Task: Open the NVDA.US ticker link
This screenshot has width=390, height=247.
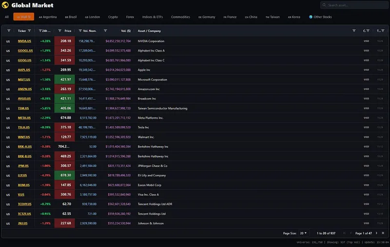Action: (x=24, y=41)
